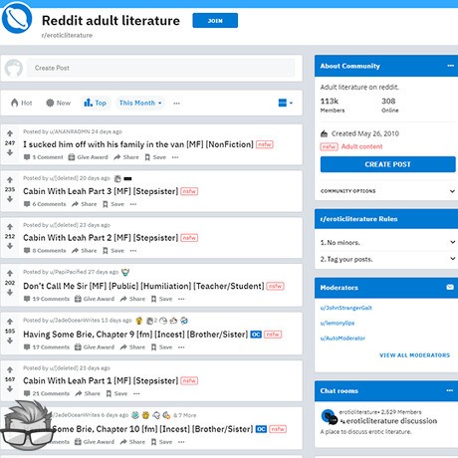The height and width of the screenshot is (458, 458).
Task: Open the This Month time range dropdown
Action: coord(140,104)
